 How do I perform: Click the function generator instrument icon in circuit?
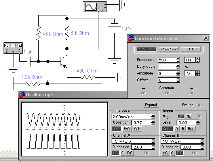point(13,48)
